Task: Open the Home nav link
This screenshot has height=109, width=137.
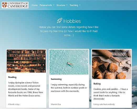Action: [35, 5]
